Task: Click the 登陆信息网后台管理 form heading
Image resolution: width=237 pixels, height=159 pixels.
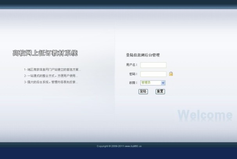Action: click(x=142, y=55)
